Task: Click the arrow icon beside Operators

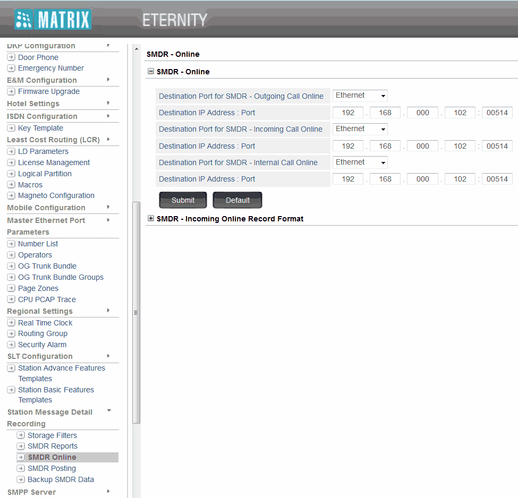Action: point(11,255)
